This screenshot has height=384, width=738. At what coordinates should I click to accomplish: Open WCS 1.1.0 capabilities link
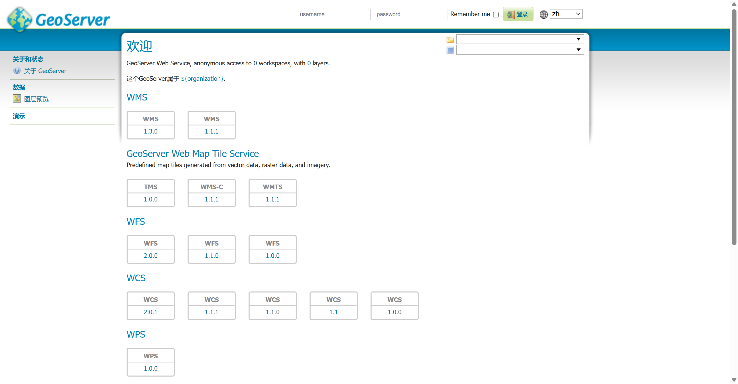(272, 312)
